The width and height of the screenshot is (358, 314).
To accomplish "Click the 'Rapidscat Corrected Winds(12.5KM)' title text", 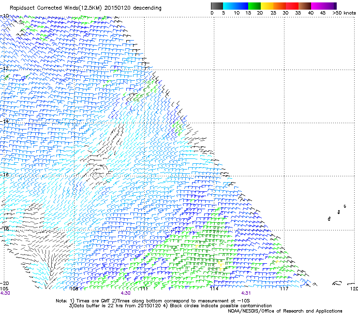I will pos(56,8).
